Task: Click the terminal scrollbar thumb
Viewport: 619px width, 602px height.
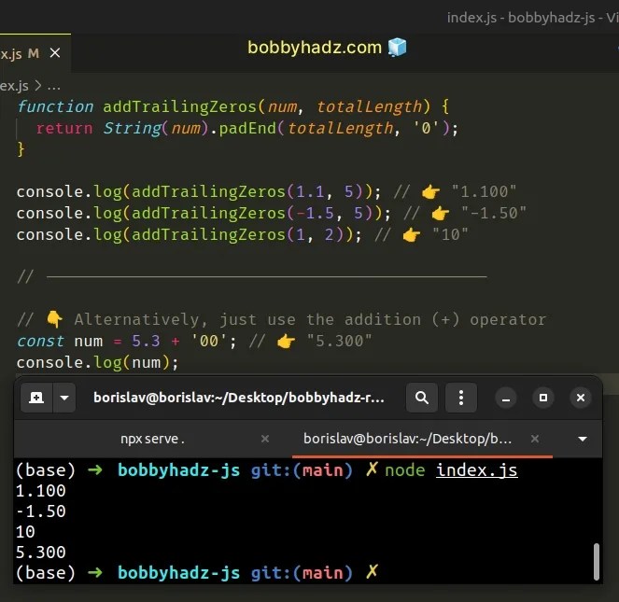Action: pyautogui.click(x=597, y=562)
